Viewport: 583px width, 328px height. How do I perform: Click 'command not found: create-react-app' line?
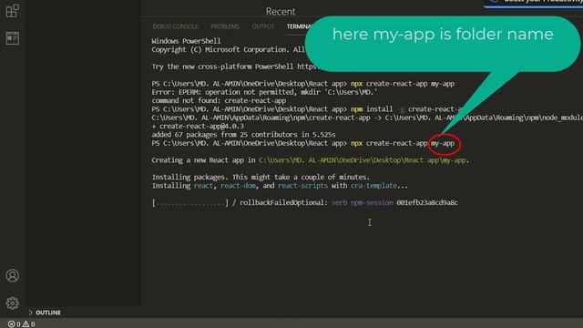(219, 101)
